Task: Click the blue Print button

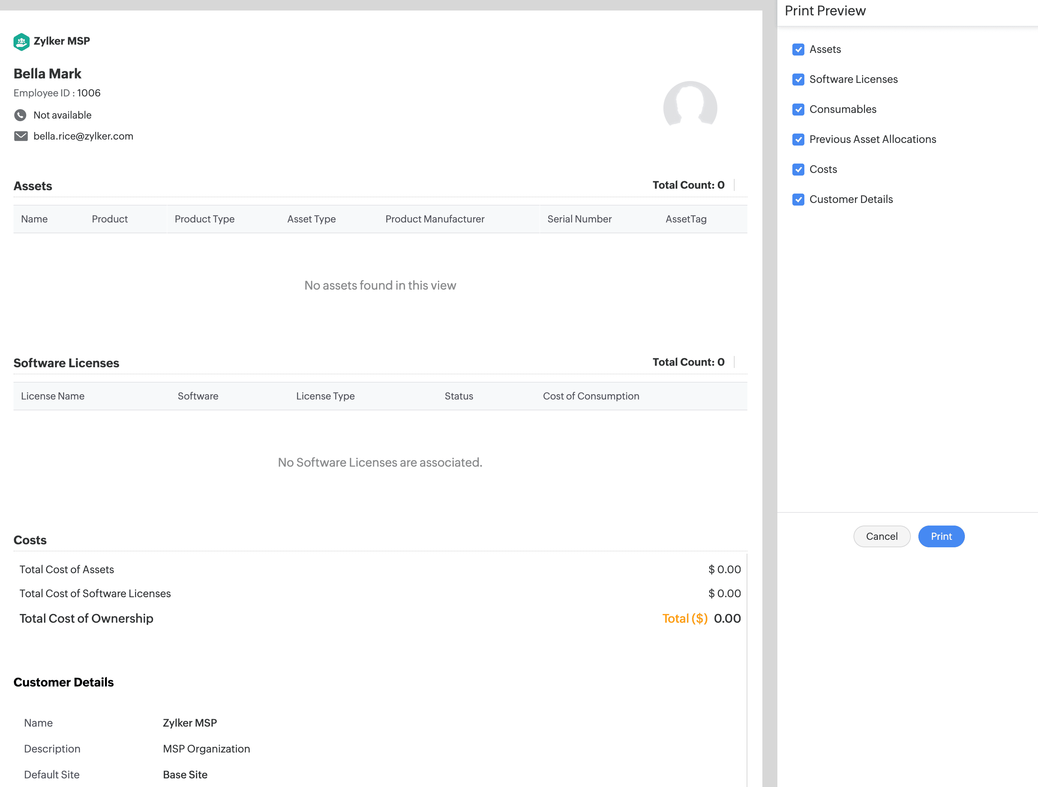Action: pyautogui.click(x=940, y=536)
